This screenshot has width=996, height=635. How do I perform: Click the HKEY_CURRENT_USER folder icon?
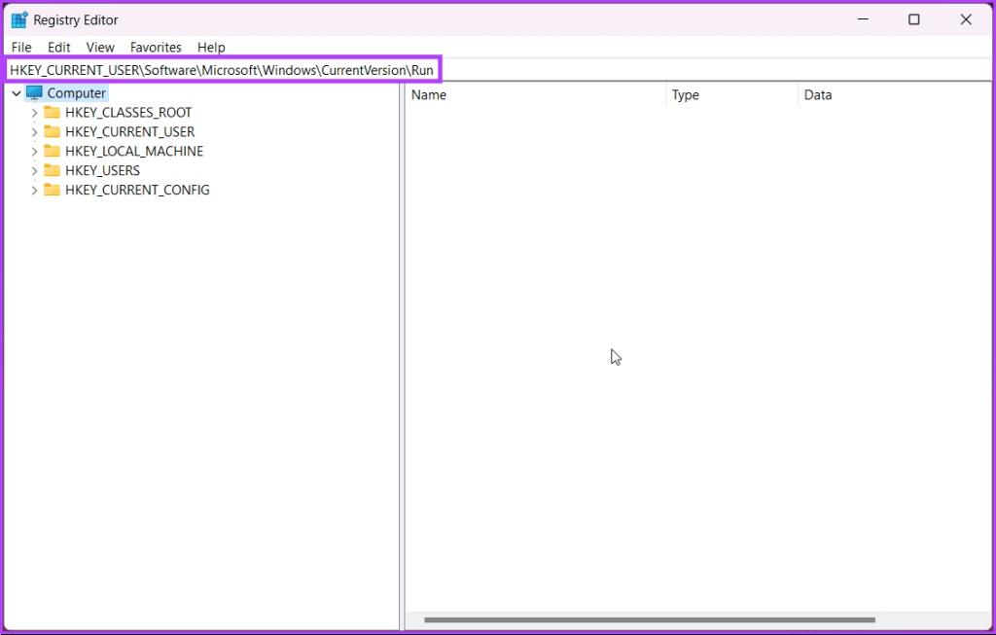(52, 132)
